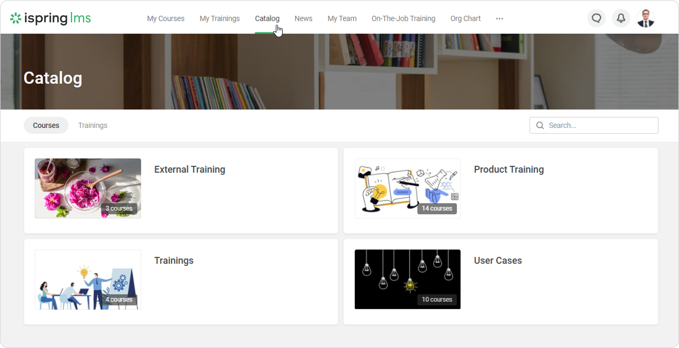Click the search magnifier icon

(x=540, y=126)
